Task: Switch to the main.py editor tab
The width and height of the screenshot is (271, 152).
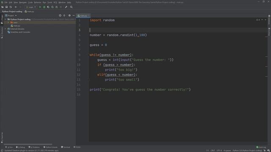Action: click(x=83, y=16)
